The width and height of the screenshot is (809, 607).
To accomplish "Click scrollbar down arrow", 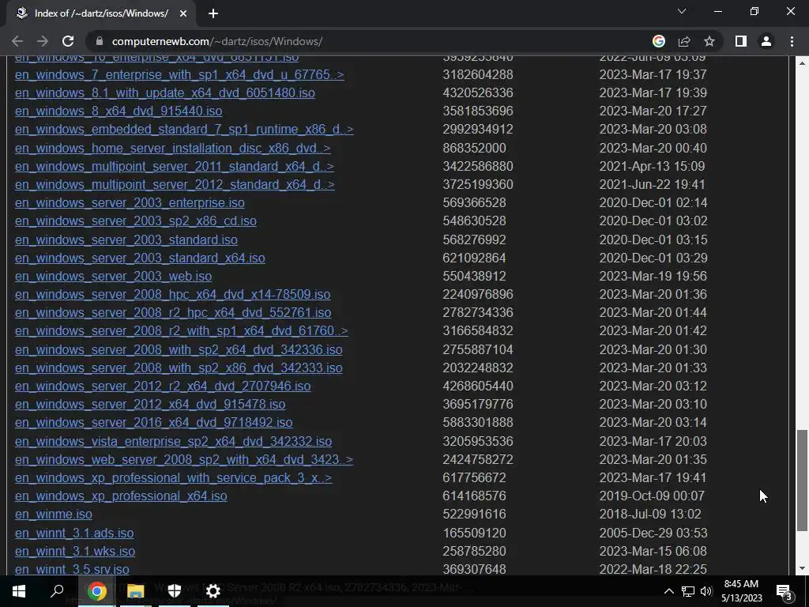I will click(x=802, y=568).
